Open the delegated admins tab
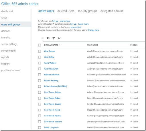The height and width of the screenshot is (131, 146). click(x=112, y=11)
